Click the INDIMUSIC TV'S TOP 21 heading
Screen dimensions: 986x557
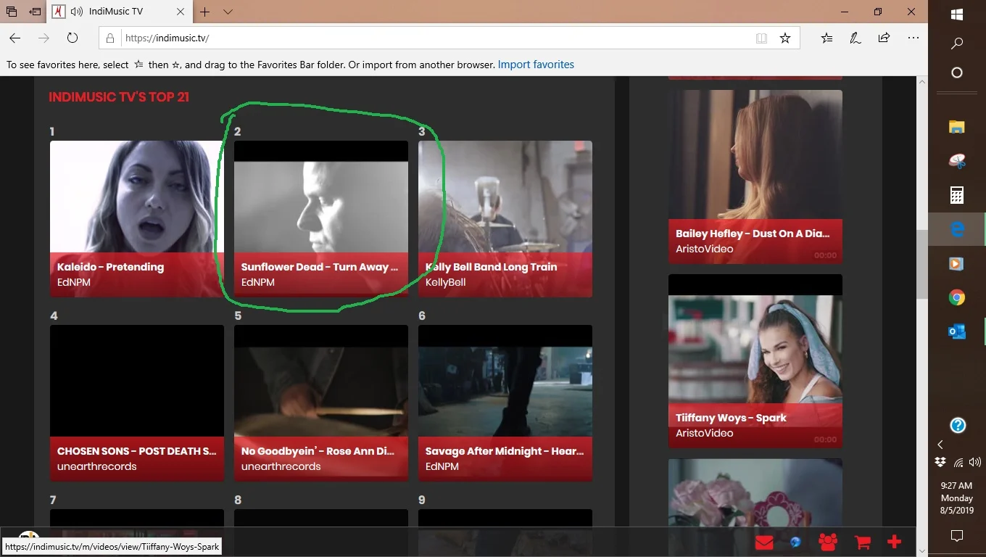pos(119,97)
